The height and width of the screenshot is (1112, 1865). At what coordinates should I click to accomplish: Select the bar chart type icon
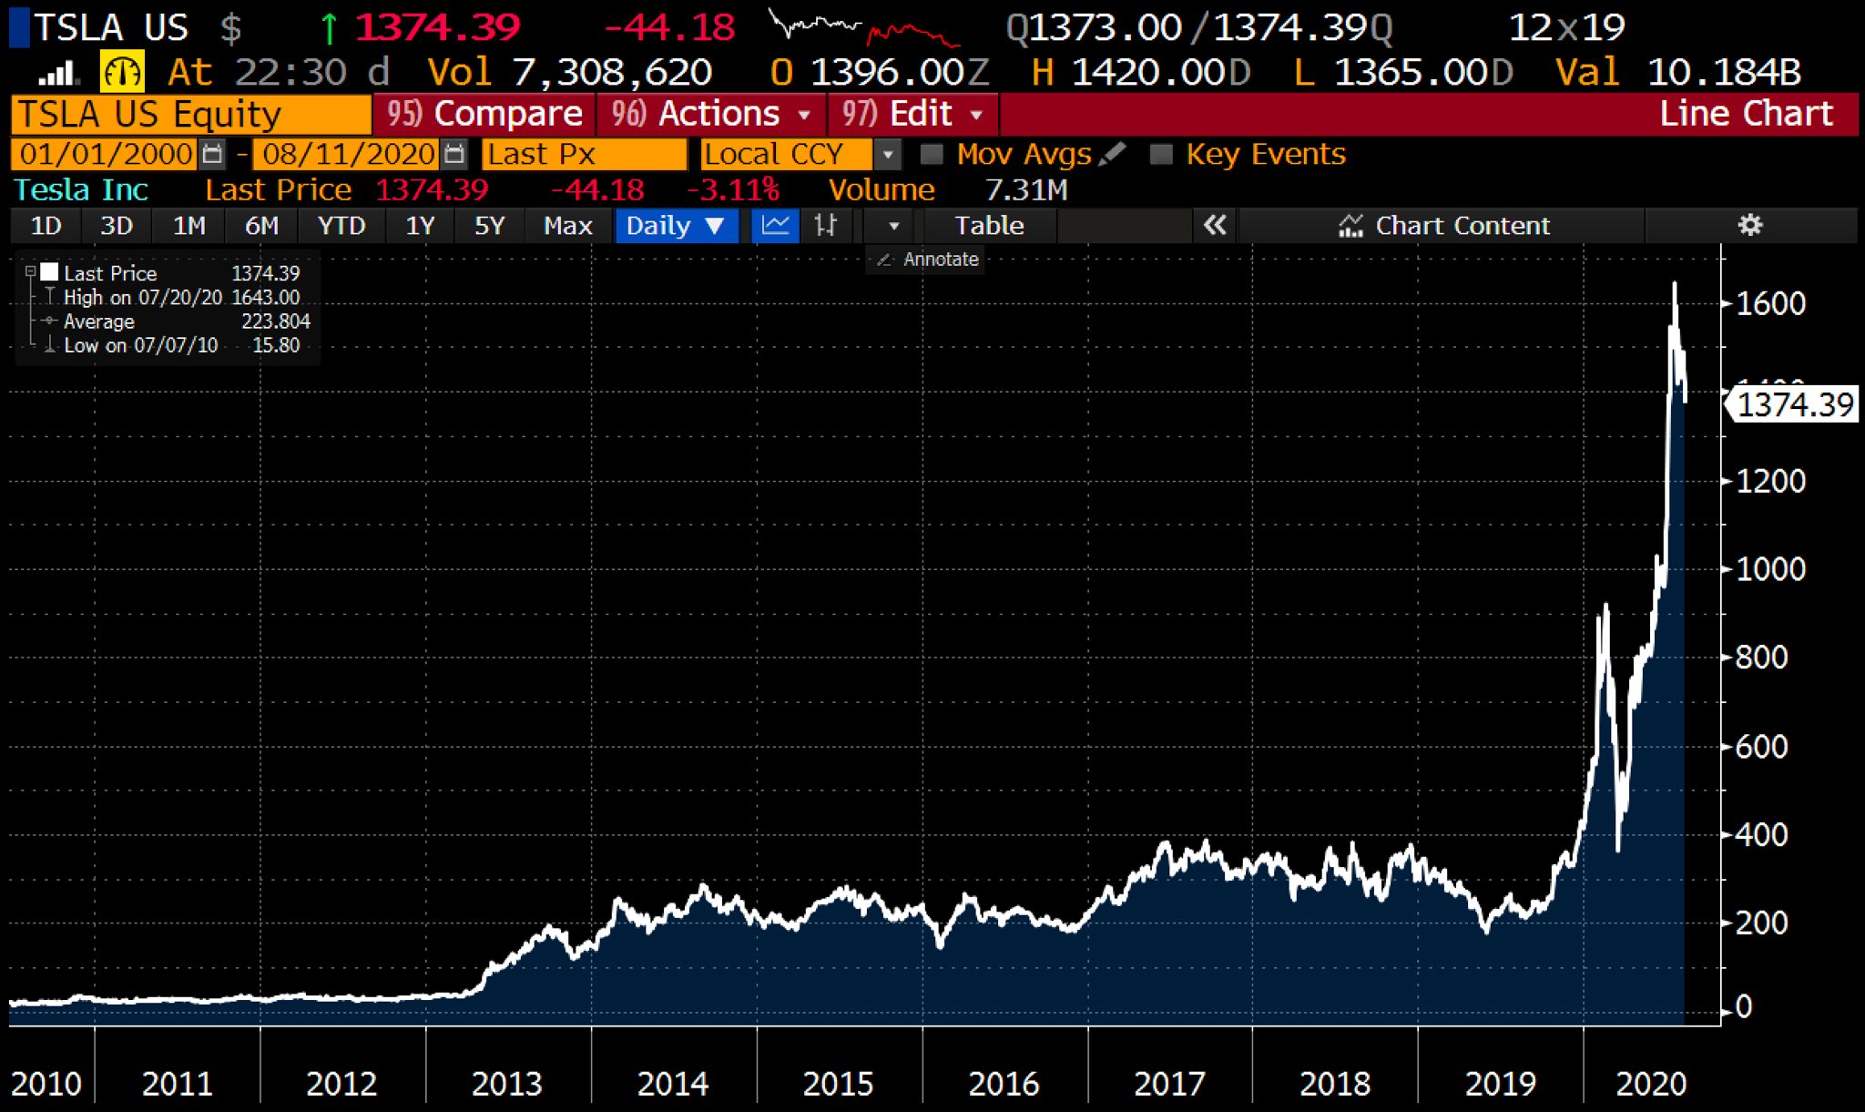tap(826, 225)
